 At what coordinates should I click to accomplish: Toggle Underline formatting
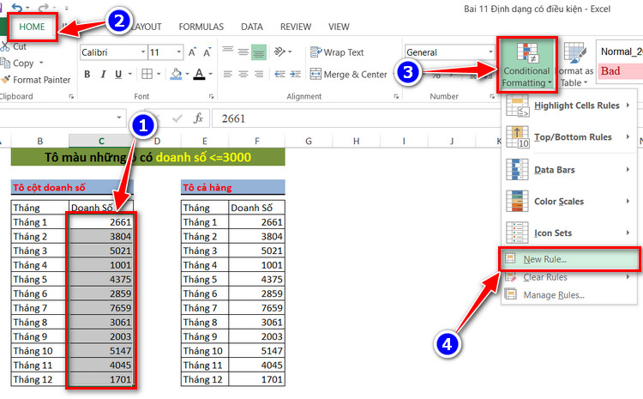click(x=118, y=75)
